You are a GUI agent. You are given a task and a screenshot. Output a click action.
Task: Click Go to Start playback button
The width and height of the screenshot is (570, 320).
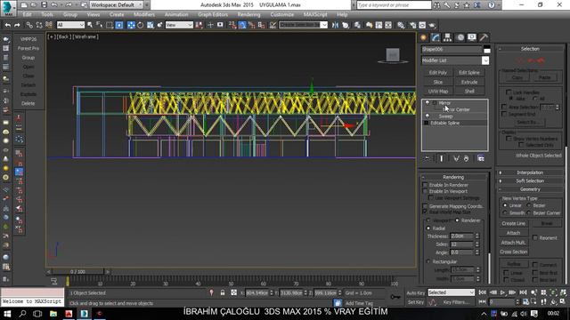[483, 292]
